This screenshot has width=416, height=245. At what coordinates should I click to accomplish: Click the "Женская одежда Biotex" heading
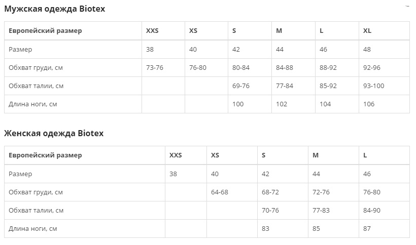[54, 134]
